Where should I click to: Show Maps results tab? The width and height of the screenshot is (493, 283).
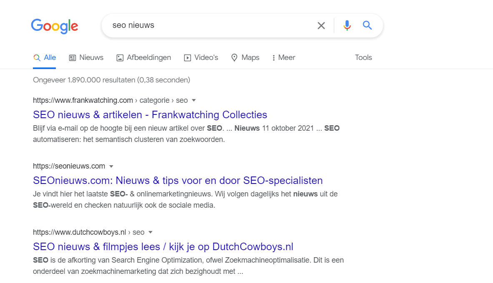245,58
